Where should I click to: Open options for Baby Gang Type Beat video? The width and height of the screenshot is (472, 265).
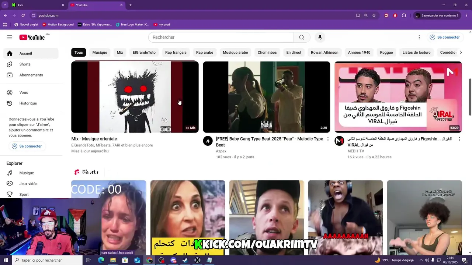(x=328, y=139)
